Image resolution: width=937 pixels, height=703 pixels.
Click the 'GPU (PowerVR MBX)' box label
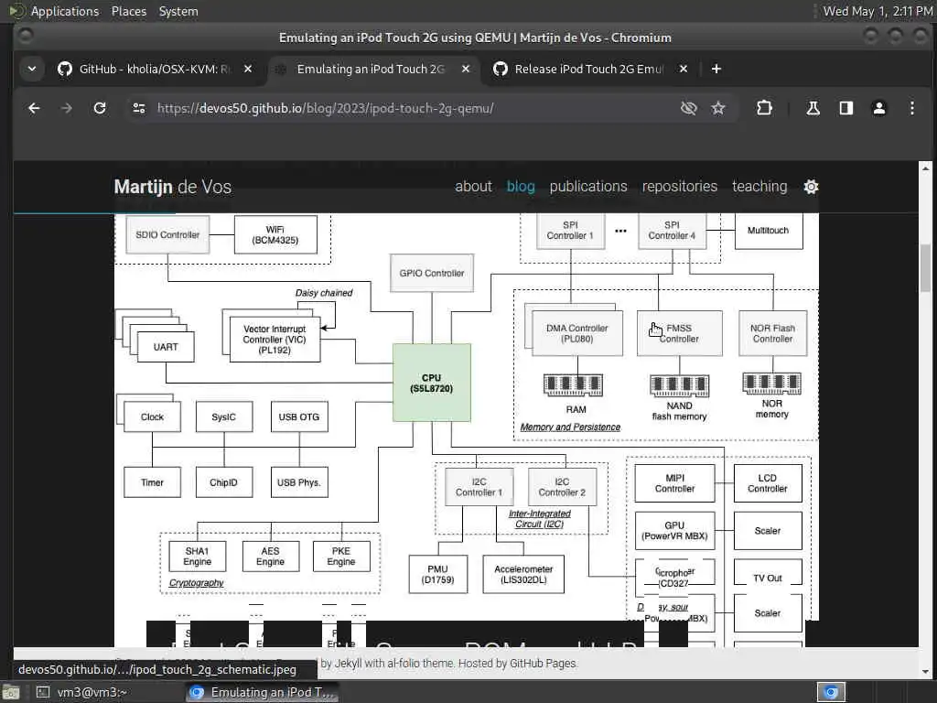point(674,530)
